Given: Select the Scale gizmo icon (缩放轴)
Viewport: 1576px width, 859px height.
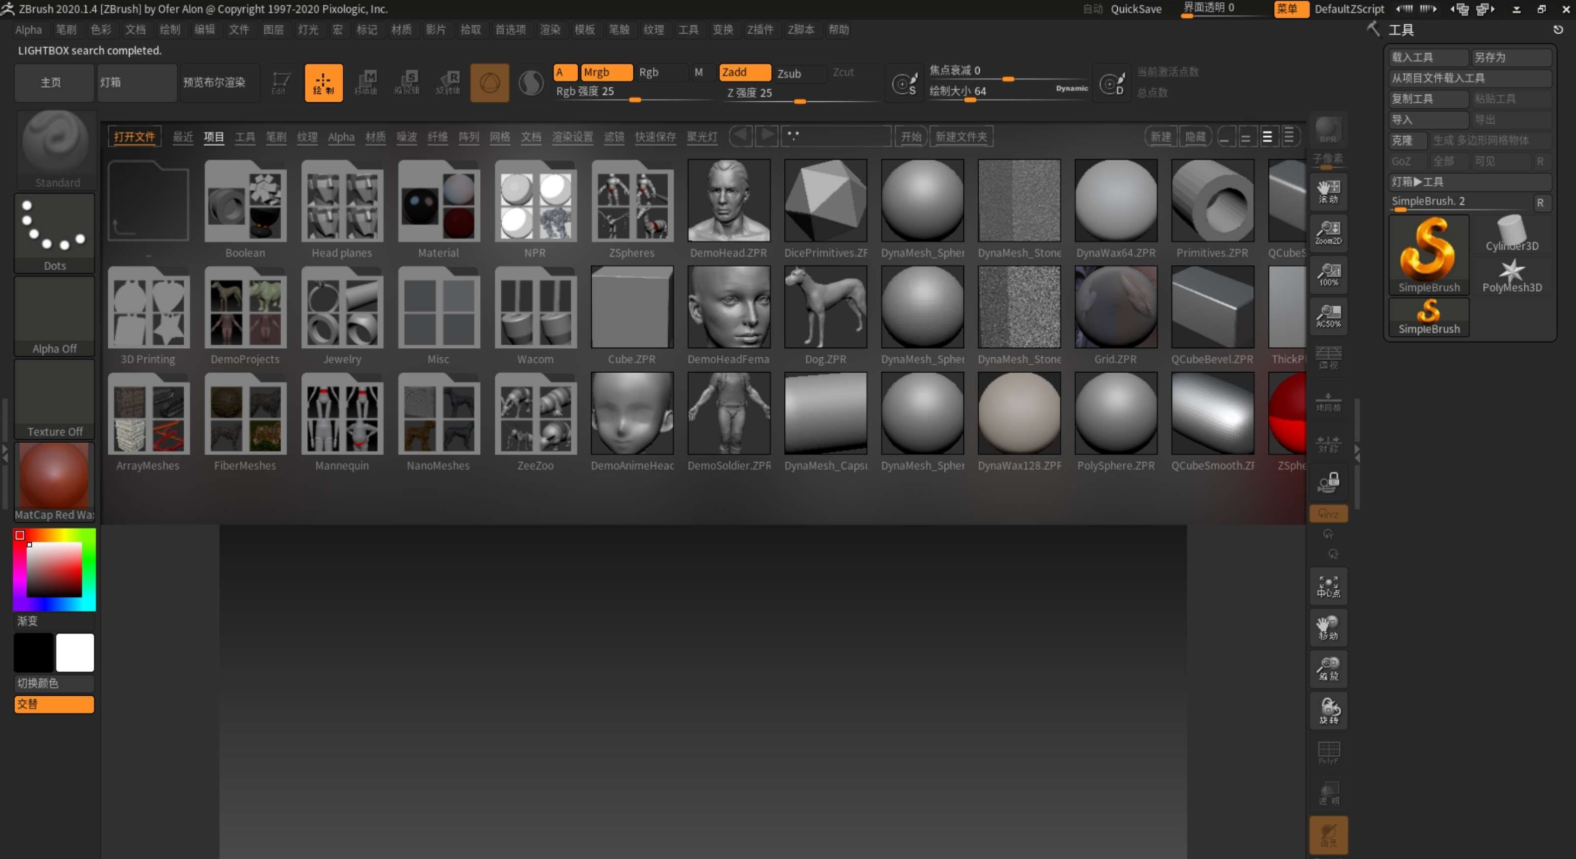Looking at the screenshot, I should click(x=408, y=82).
